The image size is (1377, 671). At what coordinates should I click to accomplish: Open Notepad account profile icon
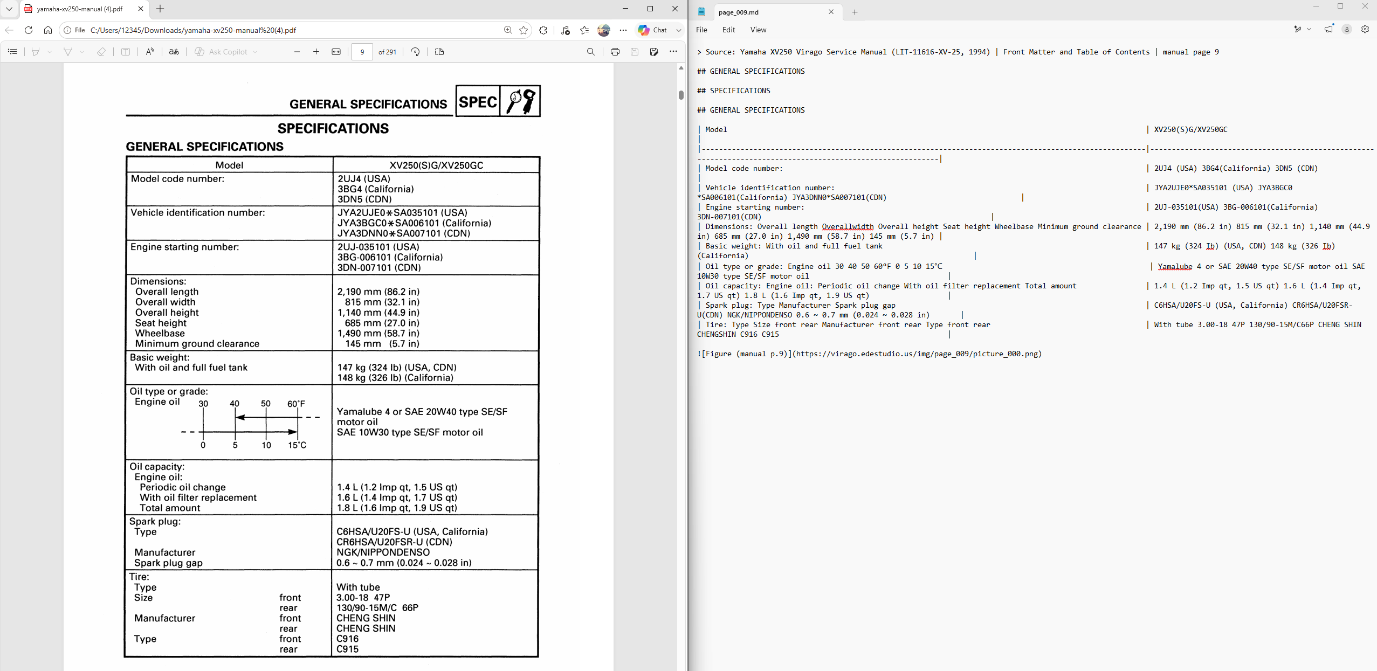point(1347,29)
